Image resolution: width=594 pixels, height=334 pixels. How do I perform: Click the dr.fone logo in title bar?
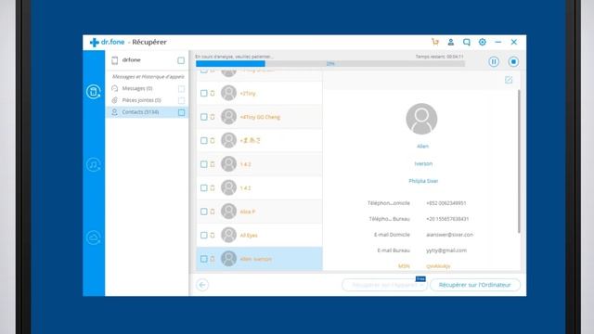click(x=107, y=42)
